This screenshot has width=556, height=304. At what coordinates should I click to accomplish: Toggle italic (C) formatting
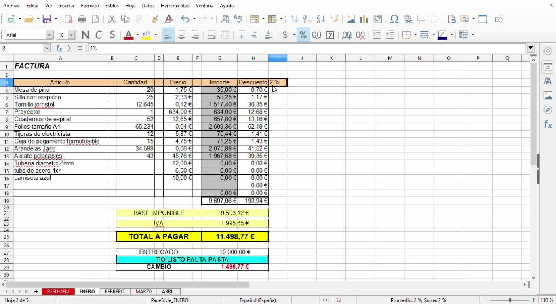(99, 35)
